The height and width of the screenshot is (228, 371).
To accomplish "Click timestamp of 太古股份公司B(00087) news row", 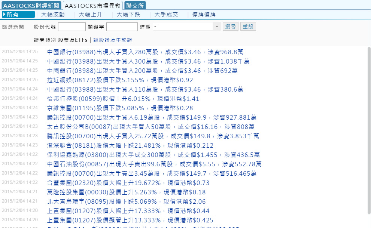I will click(x=19, y=126).
